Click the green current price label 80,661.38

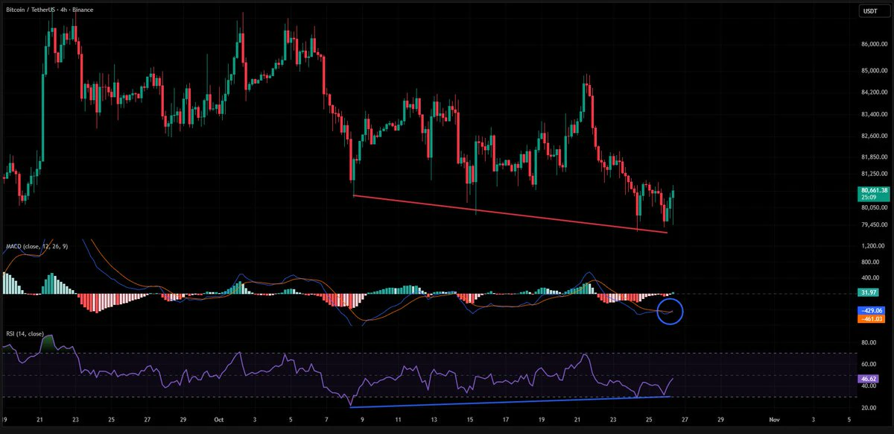click(875, 190)
